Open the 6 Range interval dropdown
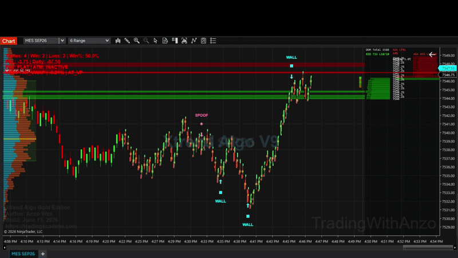The image size is (458, 258). click(x=89, y=41)
